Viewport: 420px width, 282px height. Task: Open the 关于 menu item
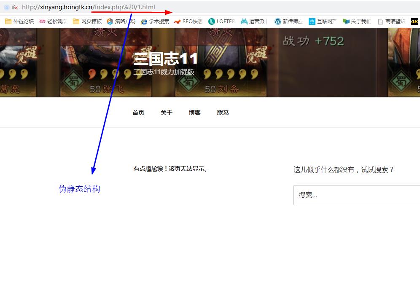166,113
